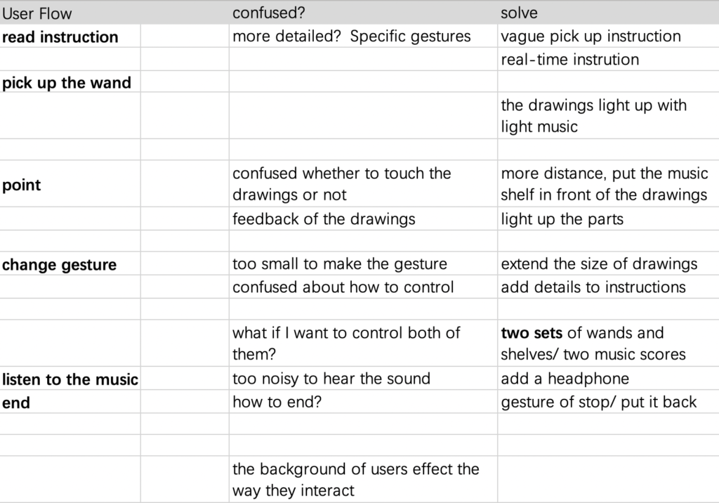Screen dimensions: 719x503
Task: Click 'the background of users effect' cell
Action: (x=363, y=480)
